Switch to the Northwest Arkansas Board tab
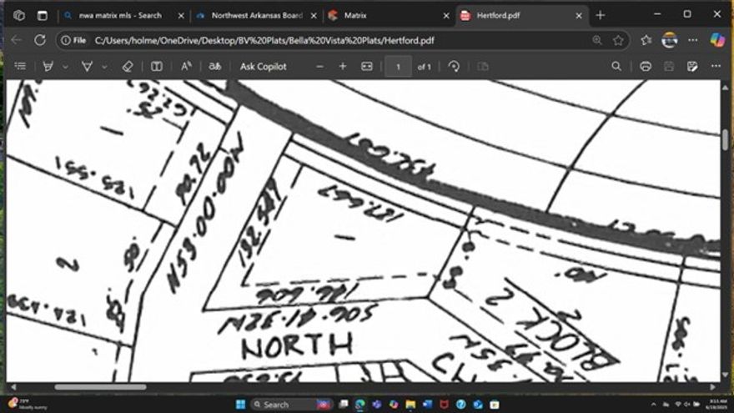Screen dimensions: 734x413 point(254,15)
